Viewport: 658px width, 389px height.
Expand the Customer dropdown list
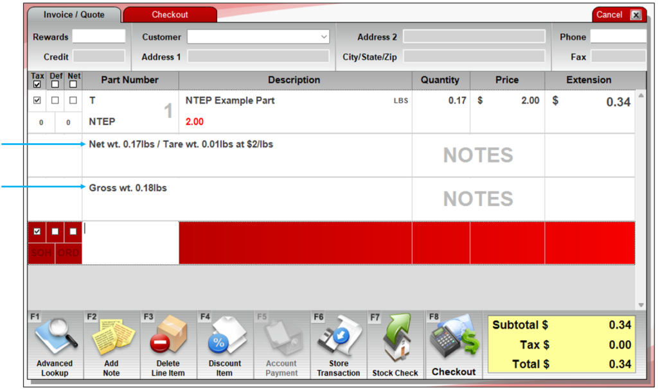(x=324, y=37)
